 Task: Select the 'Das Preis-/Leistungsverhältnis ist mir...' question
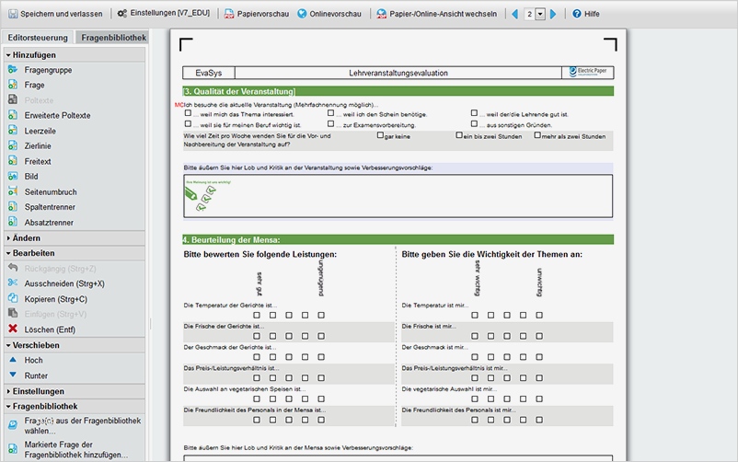point(455,368)
